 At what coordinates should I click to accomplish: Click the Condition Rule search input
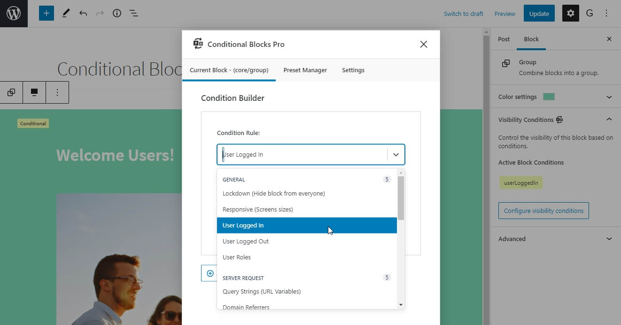click(302, 154)
